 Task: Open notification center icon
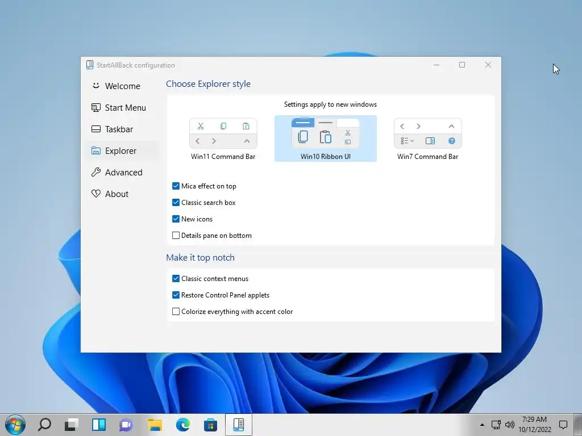click(x=563, y=425)
